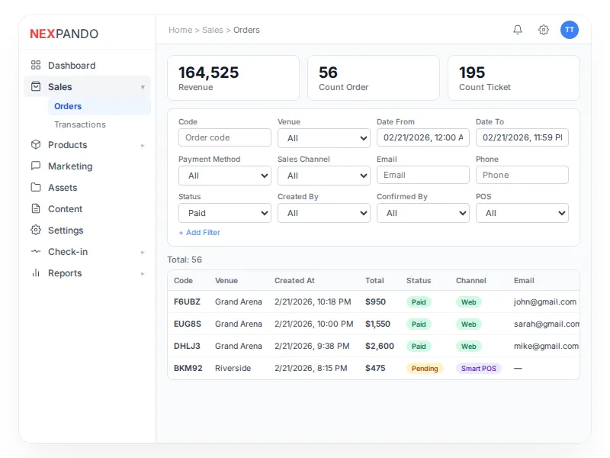This screenshot has height=458, width=610.
Task: Click Created At column header
Action: [x=294, y=280]
